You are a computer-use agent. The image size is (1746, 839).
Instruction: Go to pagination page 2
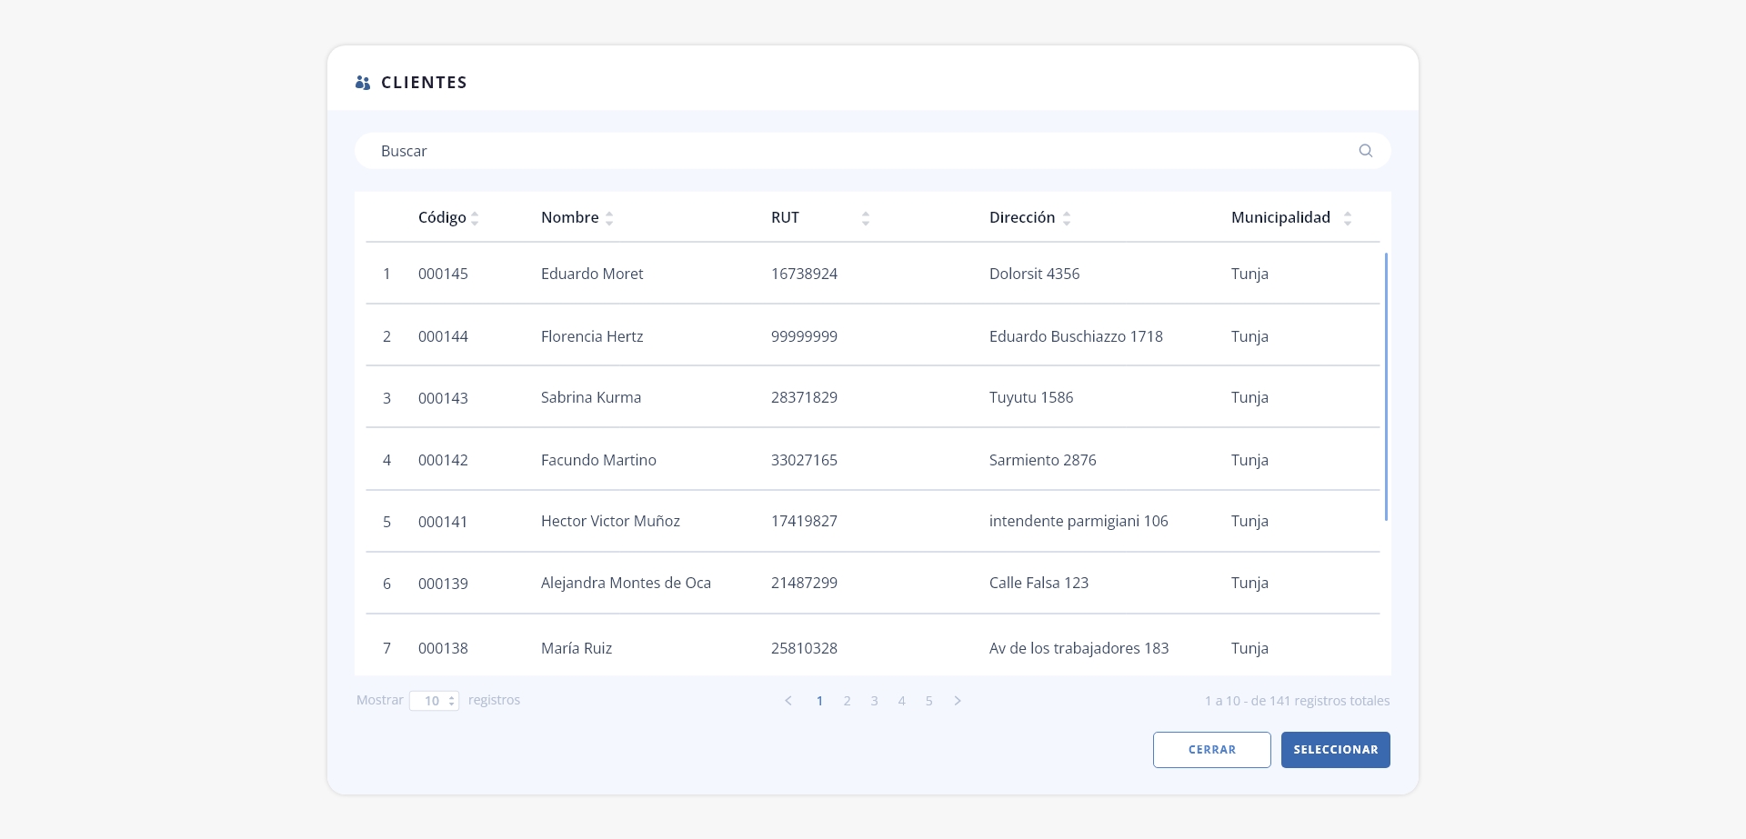pos(847,701)
